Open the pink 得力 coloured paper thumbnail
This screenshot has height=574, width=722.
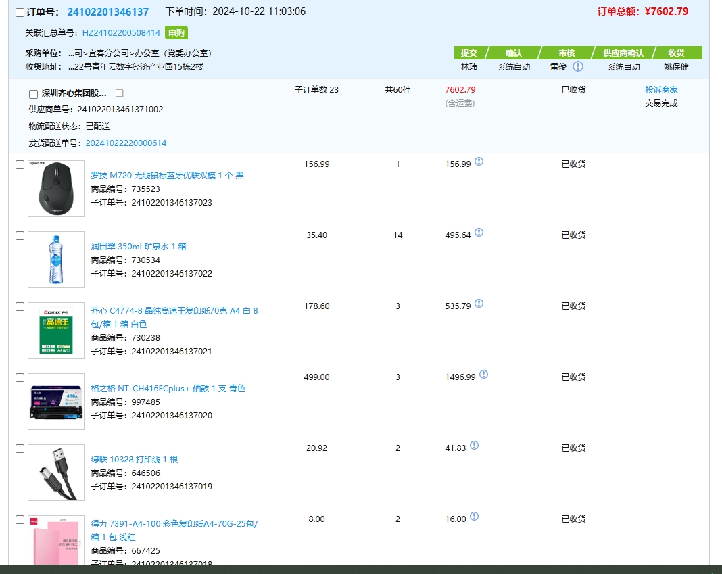(56, 540)
